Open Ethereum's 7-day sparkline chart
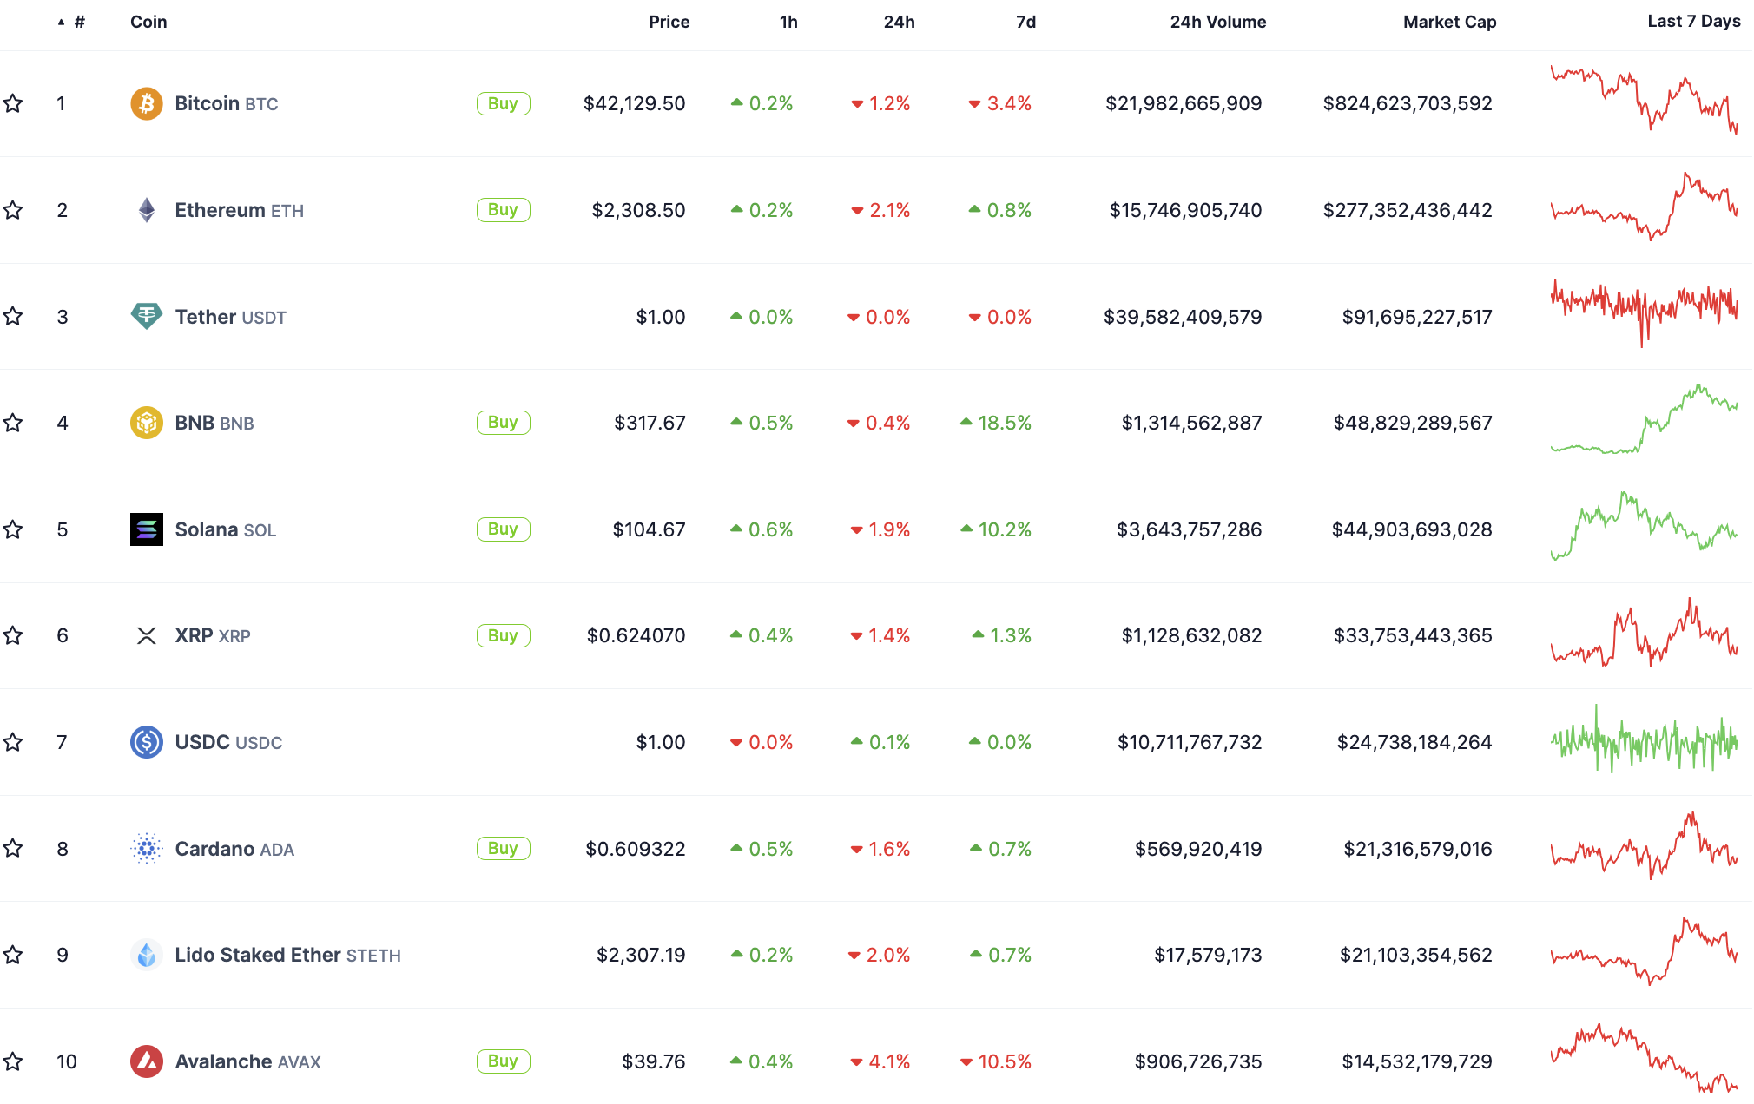 click(1645, 206)
